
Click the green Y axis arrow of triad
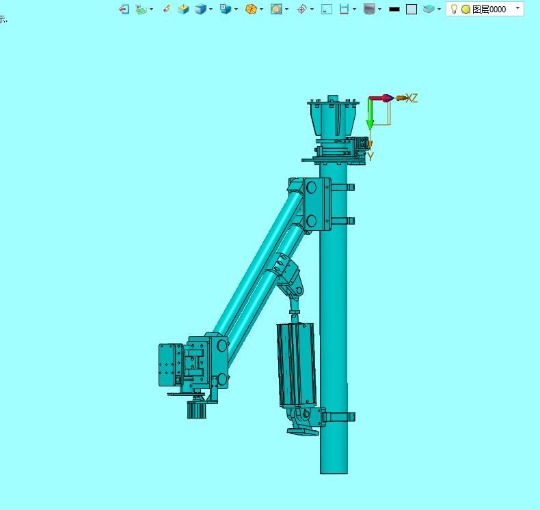[370, 114]
